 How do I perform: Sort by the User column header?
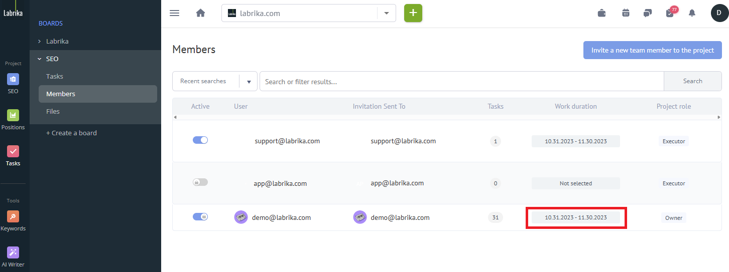coord(241,106)
